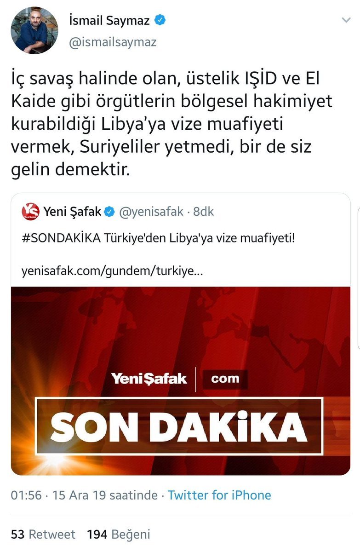Expand the tweet options chevron menu

coord(346,21)
